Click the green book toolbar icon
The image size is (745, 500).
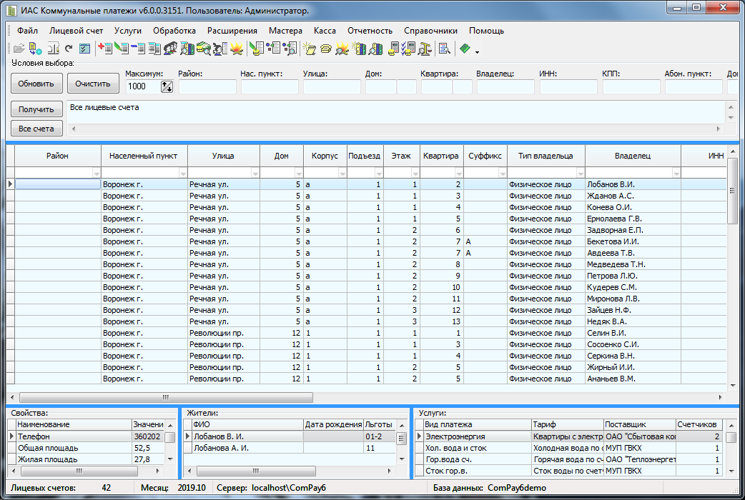(x=465, y=49)
